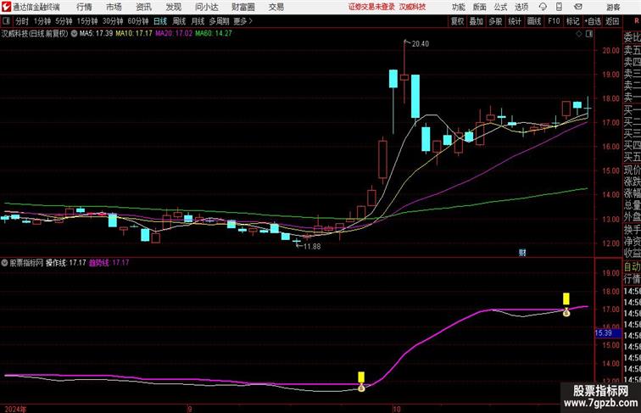Click the 11.88 low price marker

click(x=311, y=247)
